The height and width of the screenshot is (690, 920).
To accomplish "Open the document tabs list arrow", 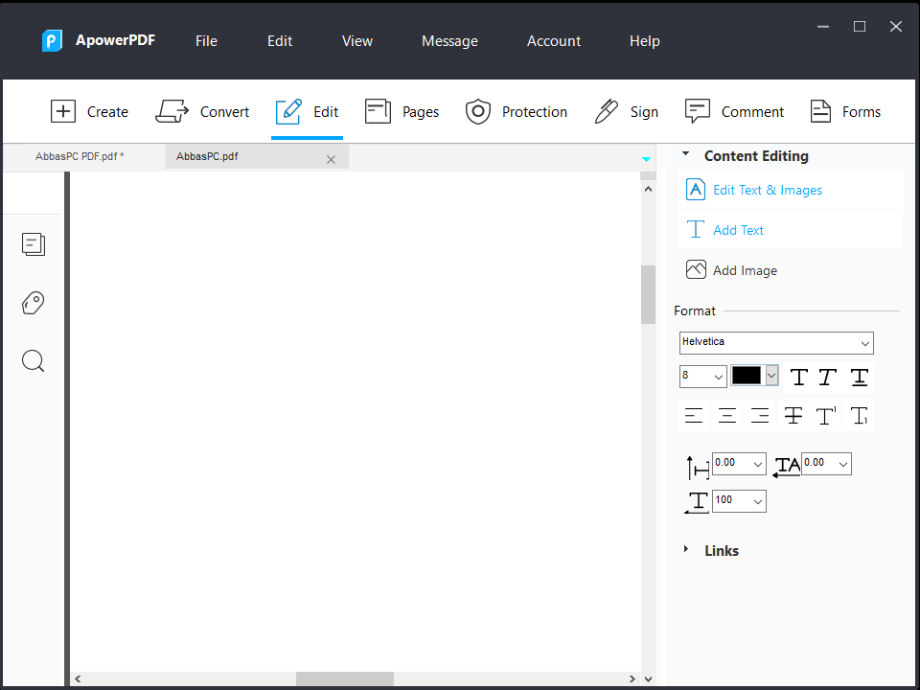I will [x=646, y=159].
